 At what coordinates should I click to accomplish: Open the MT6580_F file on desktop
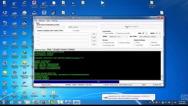click(54, 4)
